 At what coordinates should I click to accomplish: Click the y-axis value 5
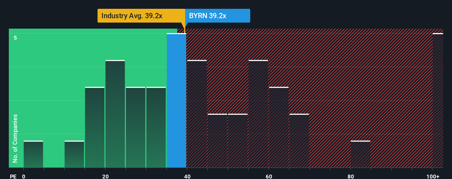click(x=15, y=38)
